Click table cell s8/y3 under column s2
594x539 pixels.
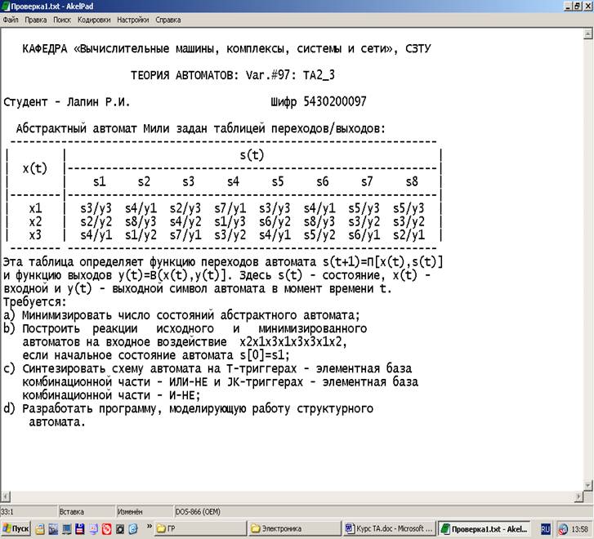(141, 221)
